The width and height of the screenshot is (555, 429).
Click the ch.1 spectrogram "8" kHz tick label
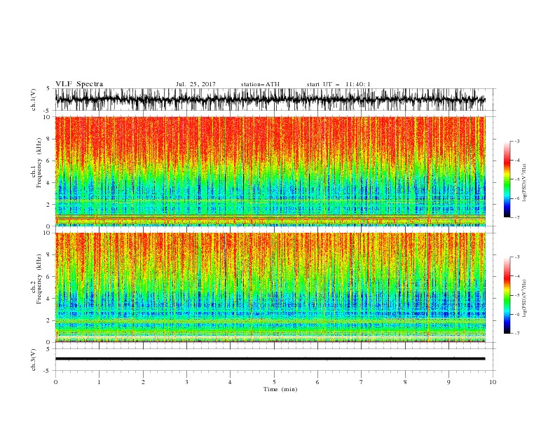[49, 139]
